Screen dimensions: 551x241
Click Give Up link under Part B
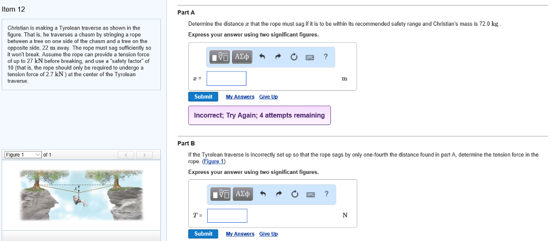coord(269,233)
